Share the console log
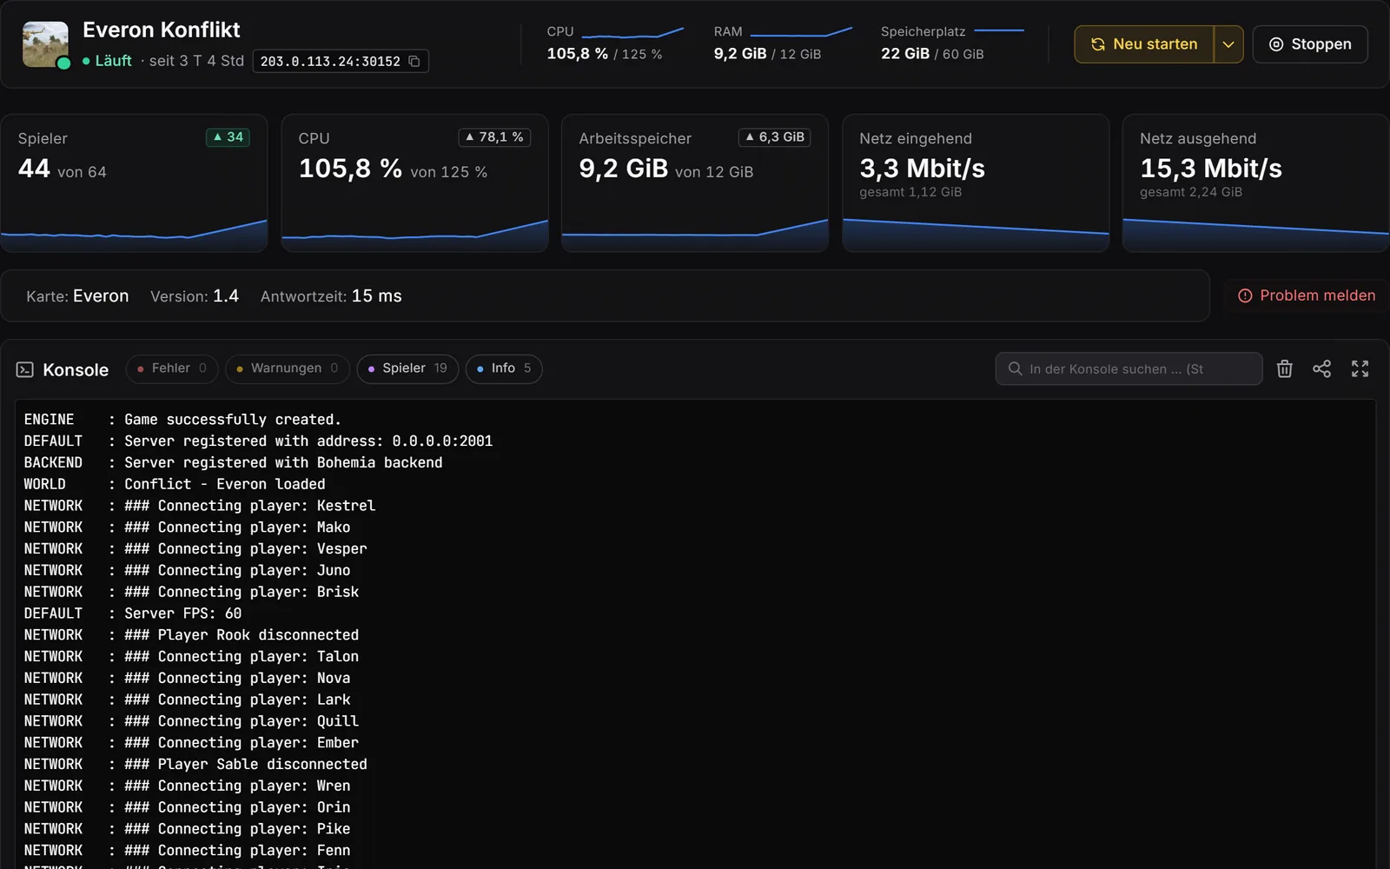1390x869 pixels. [1321, 368]
